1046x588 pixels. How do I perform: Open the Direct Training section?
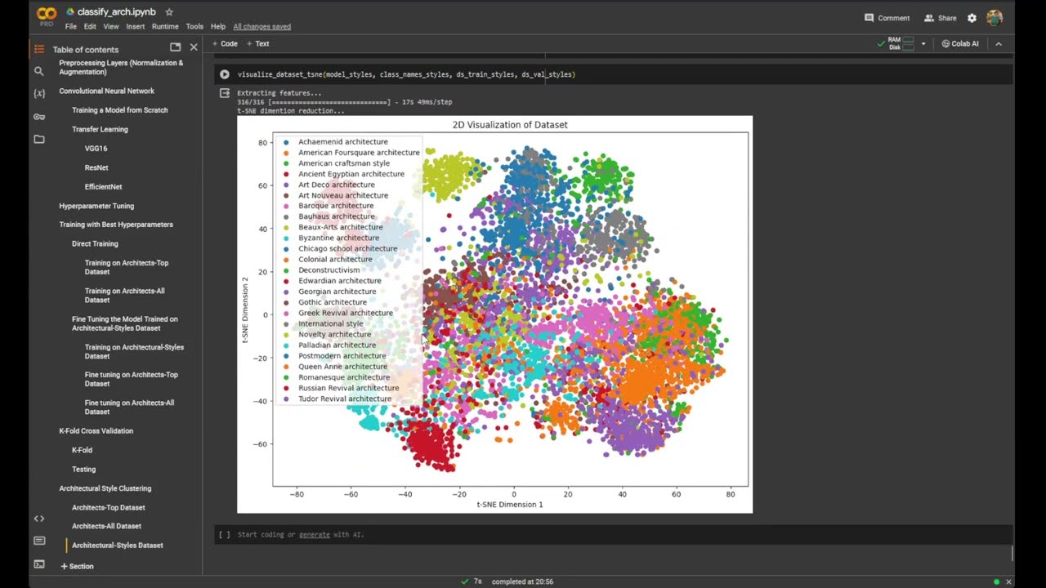[x=95, y=243]
